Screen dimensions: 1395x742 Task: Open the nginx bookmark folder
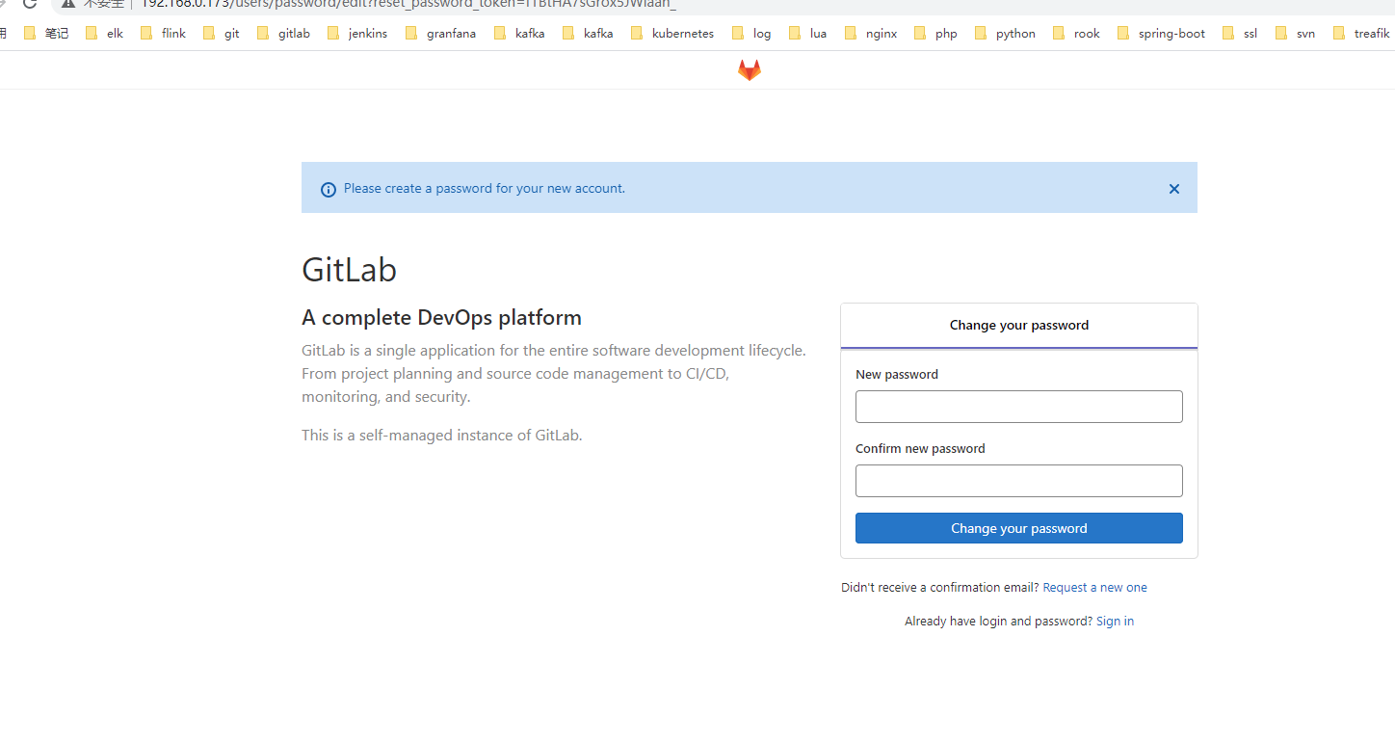[x=871, y=34]
